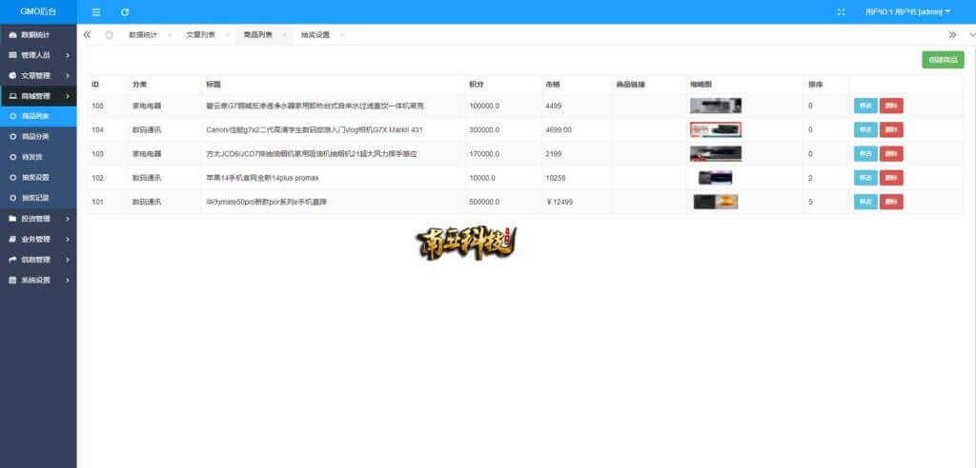This screenshot has height=468, width=976.
Task: Expand the 投资管理 sidebar menu
Action: point(38,219)
